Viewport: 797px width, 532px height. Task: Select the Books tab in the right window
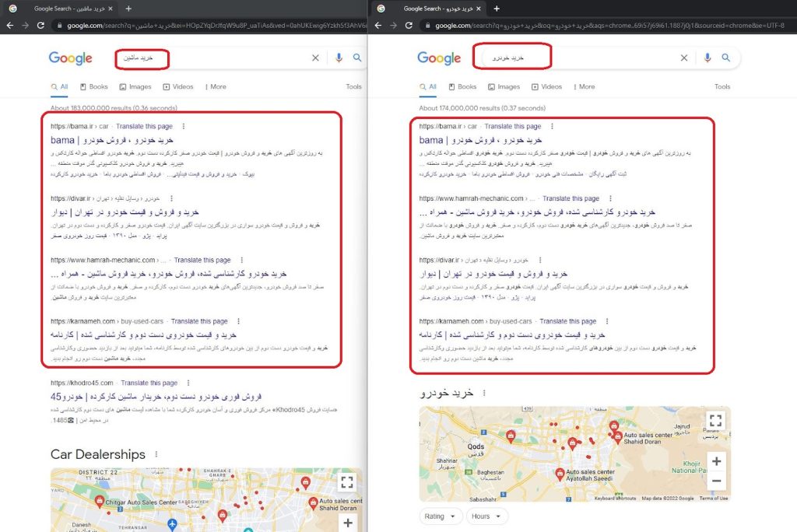click(462, 87)
